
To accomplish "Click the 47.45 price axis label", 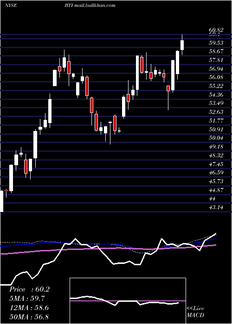I will [x=216, y=164].
